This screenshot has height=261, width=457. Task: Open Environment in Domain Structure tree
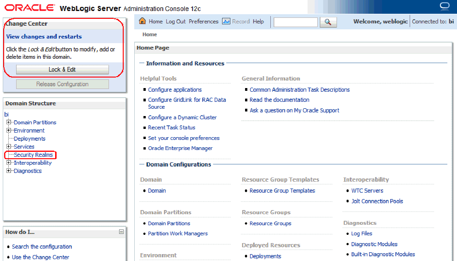click(29, 130)
